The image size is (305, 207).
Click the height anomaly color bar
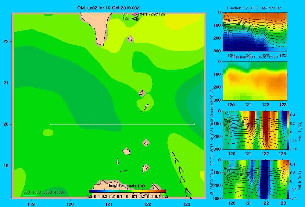[127, 191]
